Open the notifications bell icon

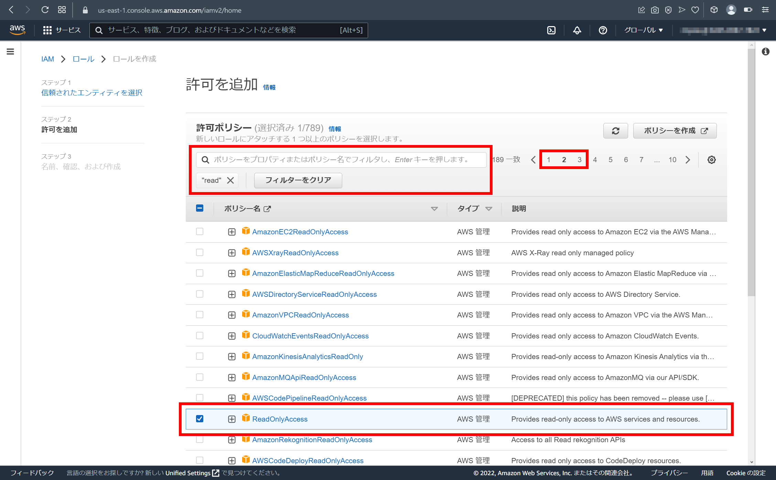pos(577,30)
